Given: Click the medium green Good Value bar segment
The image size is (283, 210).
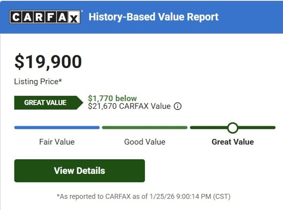Looking at the screenshot, I should click(145, 128).
